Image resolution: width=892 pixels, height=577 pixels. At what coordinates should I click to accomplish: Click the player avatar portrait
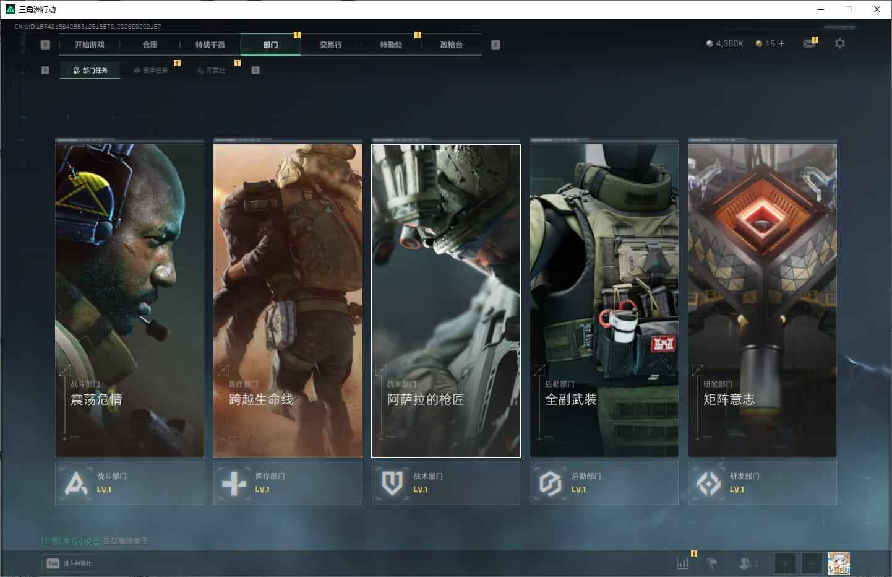839,563
